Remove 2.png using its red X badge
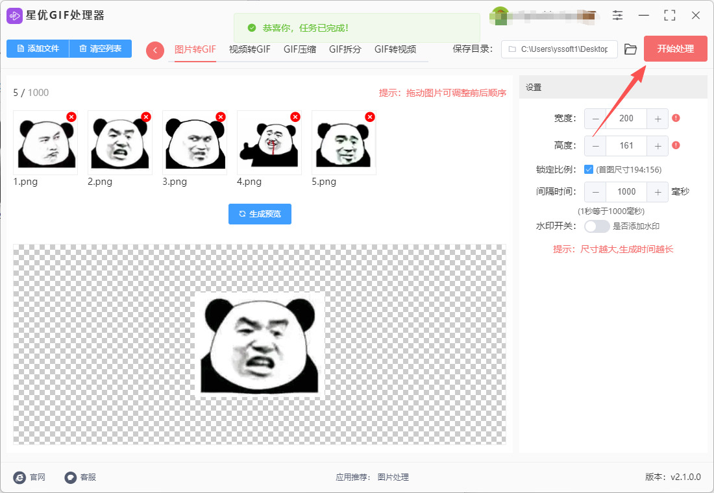This screenshot has width=714, height=493. pos(145,117)
